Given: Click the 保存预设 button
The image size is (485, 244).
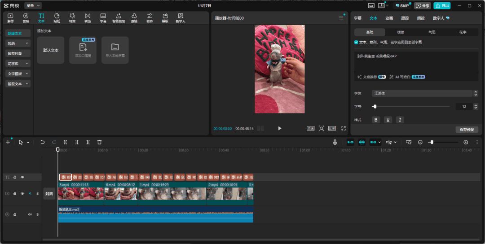Looking at the screenshot, I should click(x=467, y=130).
